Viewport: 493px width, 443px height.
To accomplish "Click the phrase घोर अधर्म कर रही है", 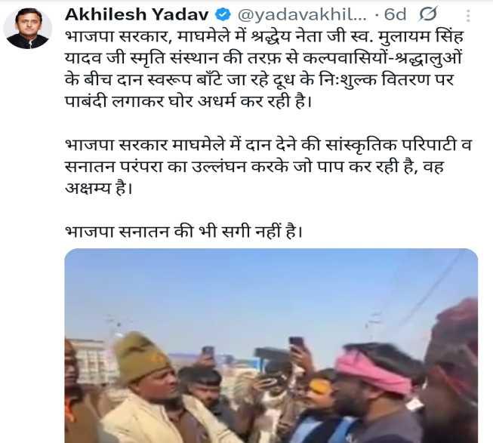I will (240, 101).
